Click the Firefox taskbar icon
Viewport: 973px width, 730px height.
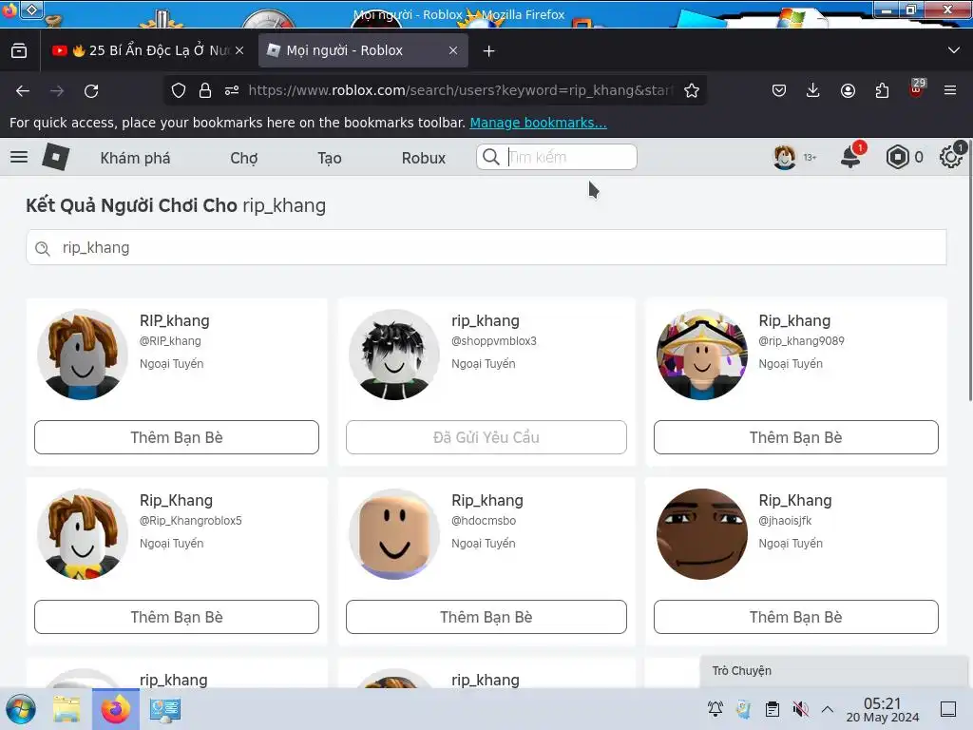(115, 709)
